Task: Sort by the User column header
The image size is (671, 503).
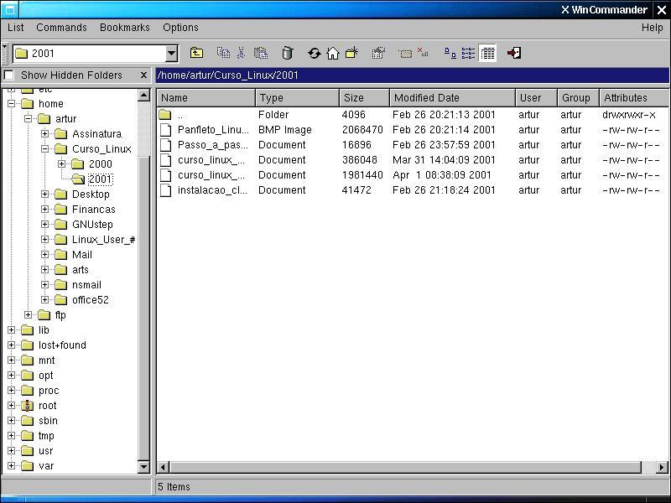Action: (x=536, y=98)
